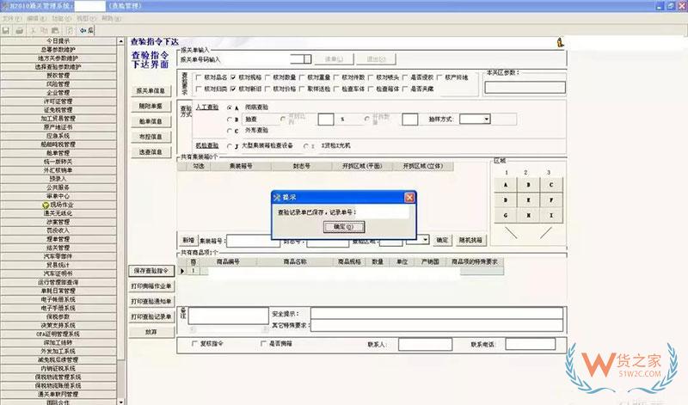This screenshot has width=688, height=405.
Task: Click zone button E in the 区域 grid
Action: (529, 200)
